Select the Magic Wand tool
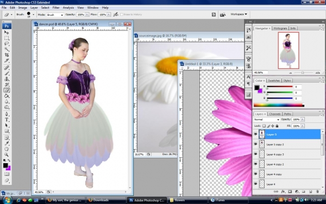This screenshot has height=204, width=326. (7, 50)
